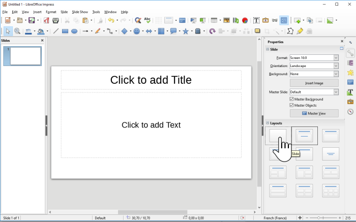This screenshot has height=222, width=356.
Task: Close the Properties sidebar panel
Action: pyautogui.click(x=342, y=41)
